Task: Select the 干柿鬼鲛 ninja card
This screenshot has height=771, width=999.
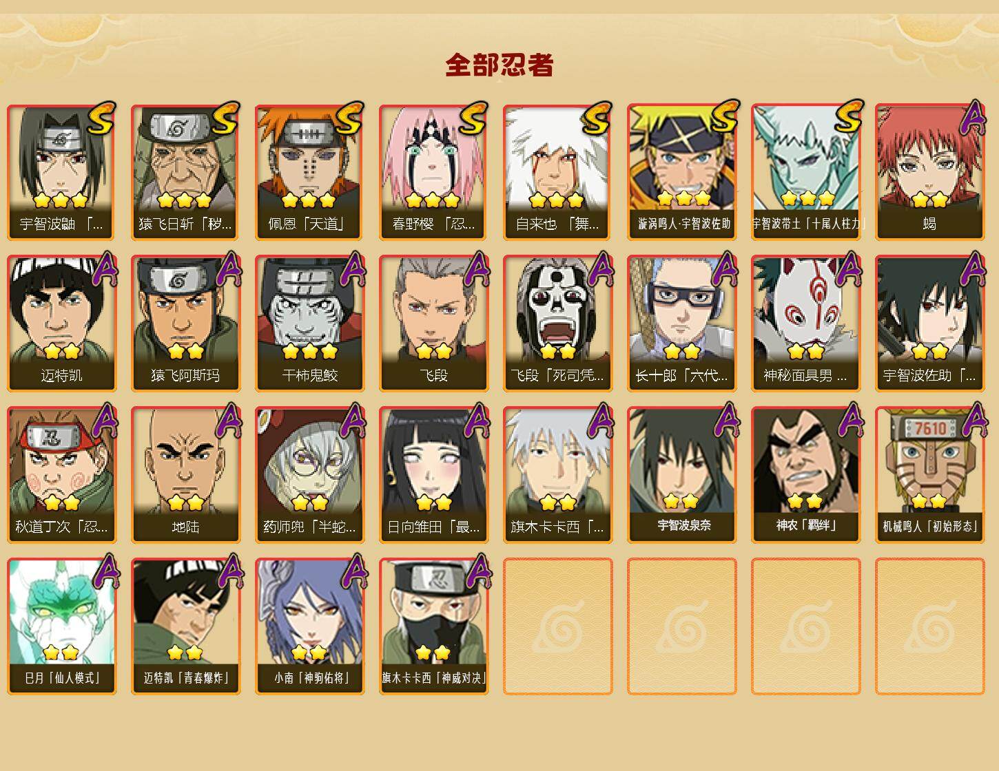Action: 310,324
